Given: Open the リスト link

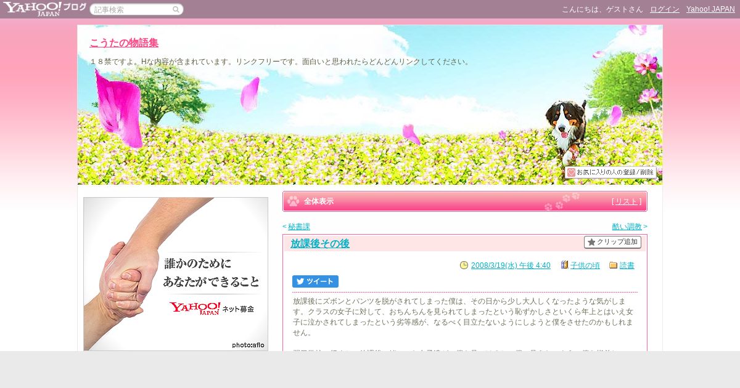Looking at the screenshot, I should tap(627, 201).
